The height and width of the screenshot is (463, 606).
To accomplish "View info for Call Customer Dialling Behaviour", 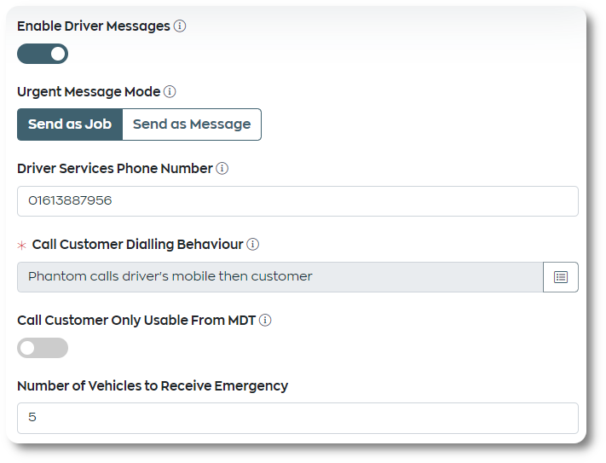I will click(x=253, y=244).
